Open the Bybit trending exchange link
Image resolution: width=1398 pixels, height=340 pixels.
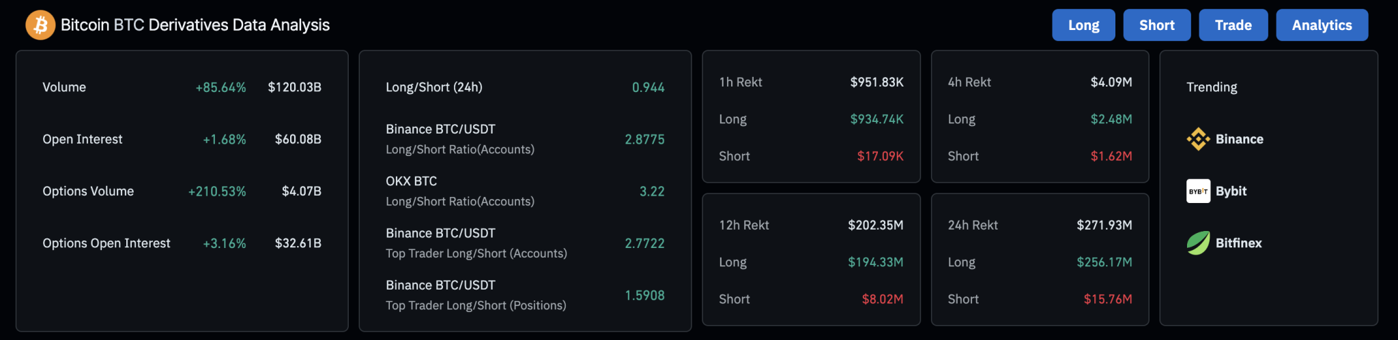coord(1231,191)
